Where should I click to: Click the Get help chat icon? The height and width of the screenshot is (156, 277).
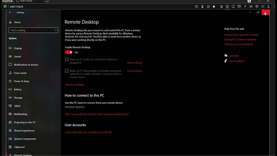(x=226, y=55)
